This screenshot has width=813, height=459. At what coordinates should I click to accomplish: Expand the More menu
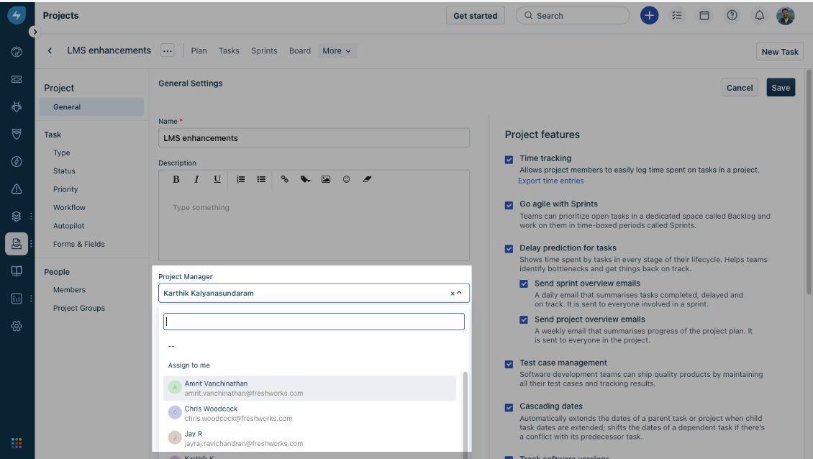coord(337,51)
